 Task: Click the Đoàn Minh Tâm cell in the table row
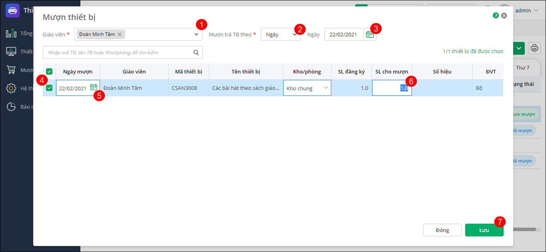pyautogui.click(x=134, y=88)
